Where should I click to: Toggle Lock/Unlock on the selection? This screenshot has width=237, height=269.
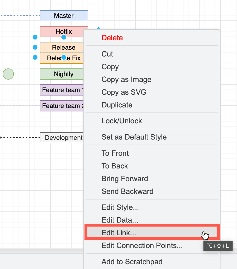(x=152, y=121)
